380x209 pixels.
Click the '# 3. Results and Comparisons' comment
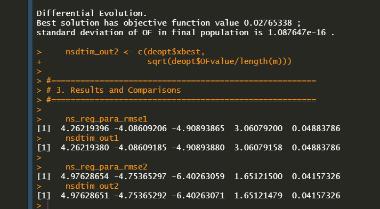coord(114,90)
